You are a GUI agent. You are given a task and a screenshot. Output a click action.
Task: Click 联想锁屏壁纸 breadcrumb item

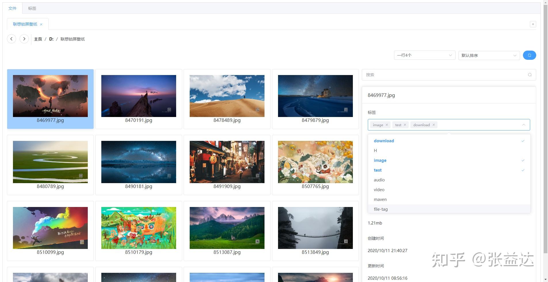point(73,39)
